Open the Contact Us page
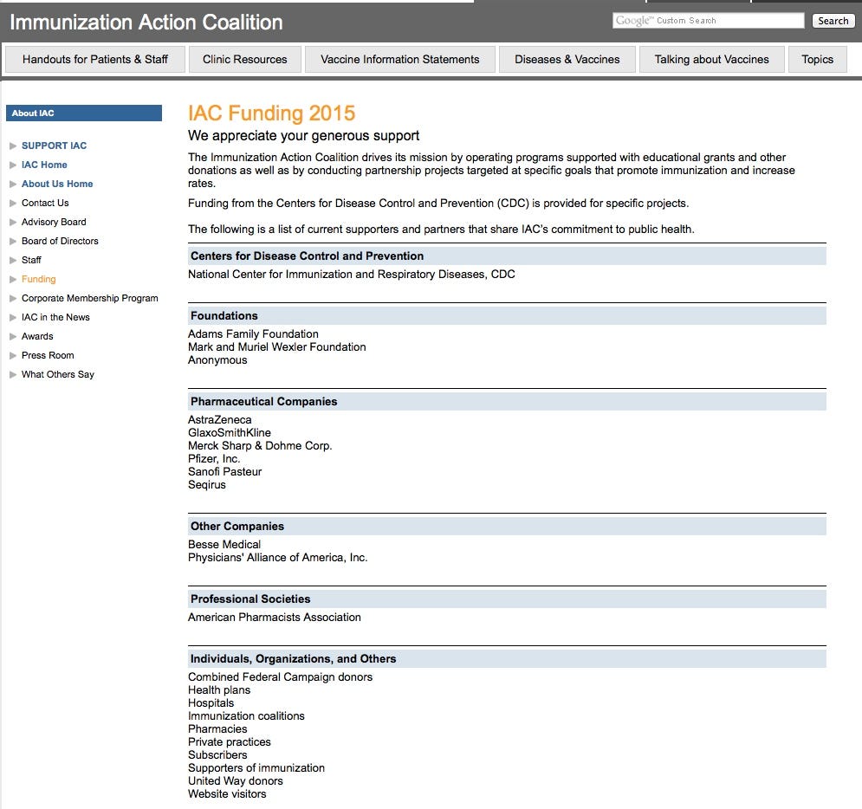862x809 pixels. [x=45, y=204]
